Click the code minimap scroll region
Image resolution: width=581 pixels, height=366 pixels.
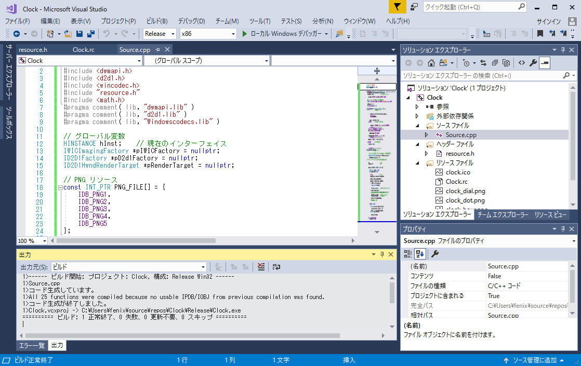point(377,152)
